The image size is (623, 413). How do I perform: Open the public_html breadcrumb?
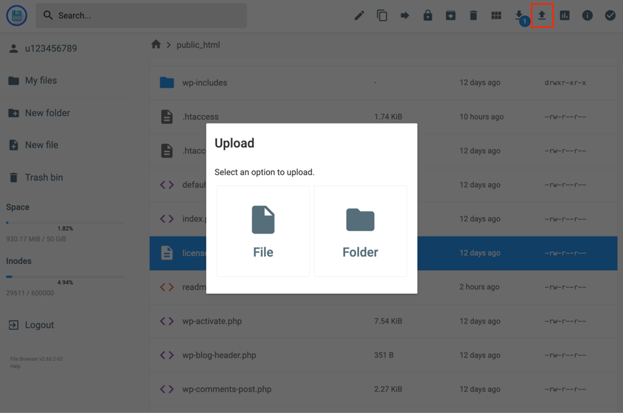198,45
